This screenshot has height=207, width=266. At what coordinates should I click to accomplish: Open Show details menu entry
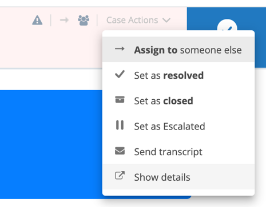coord(178,177)
